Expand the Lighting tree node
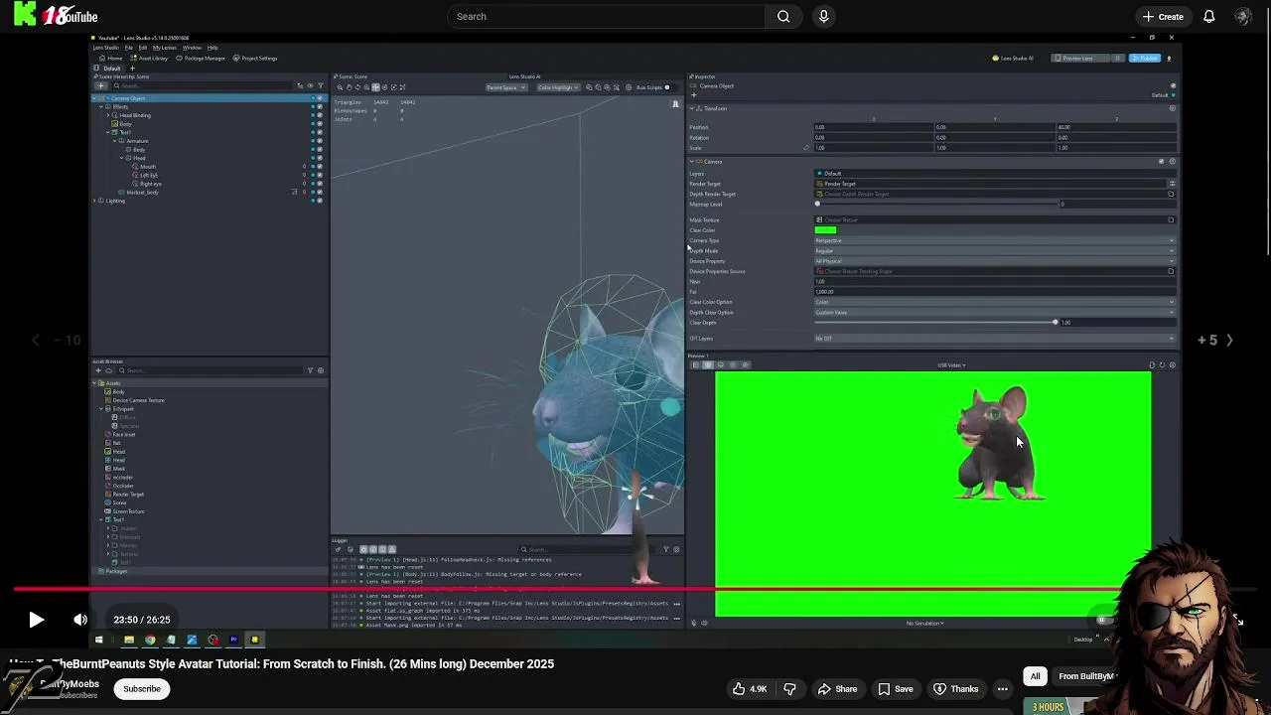Screen dimensions: 1271x715 [94, 201]
